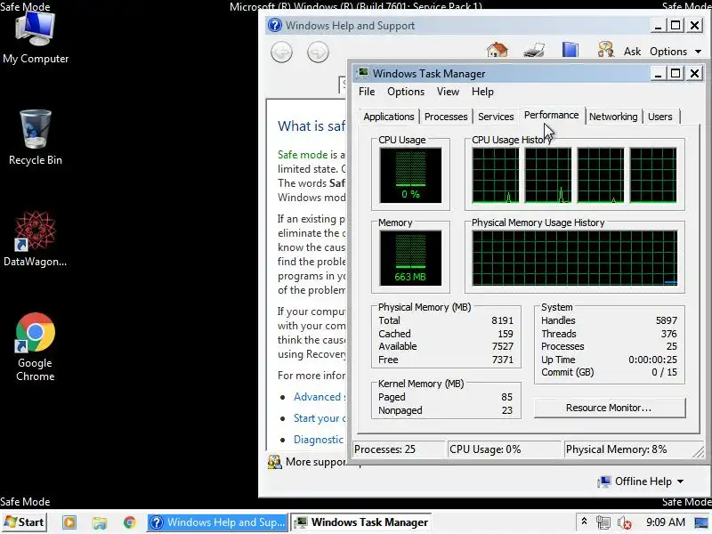Click the Help and Support title bar icon
The image size is (712, 534).
(275, 25)
